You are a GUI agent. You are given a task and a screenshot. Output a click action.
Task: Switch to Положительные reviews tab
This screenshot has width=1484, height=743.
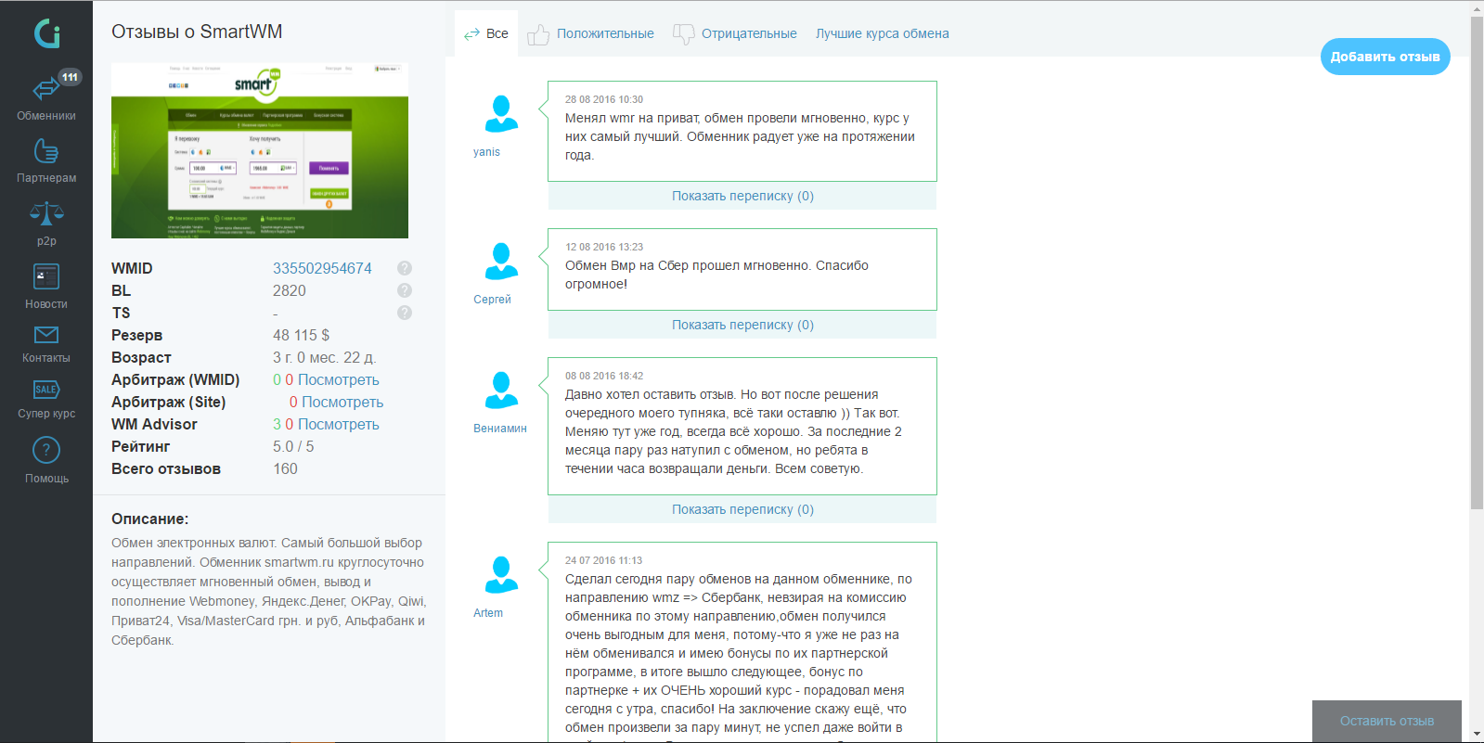coord(590,33)
